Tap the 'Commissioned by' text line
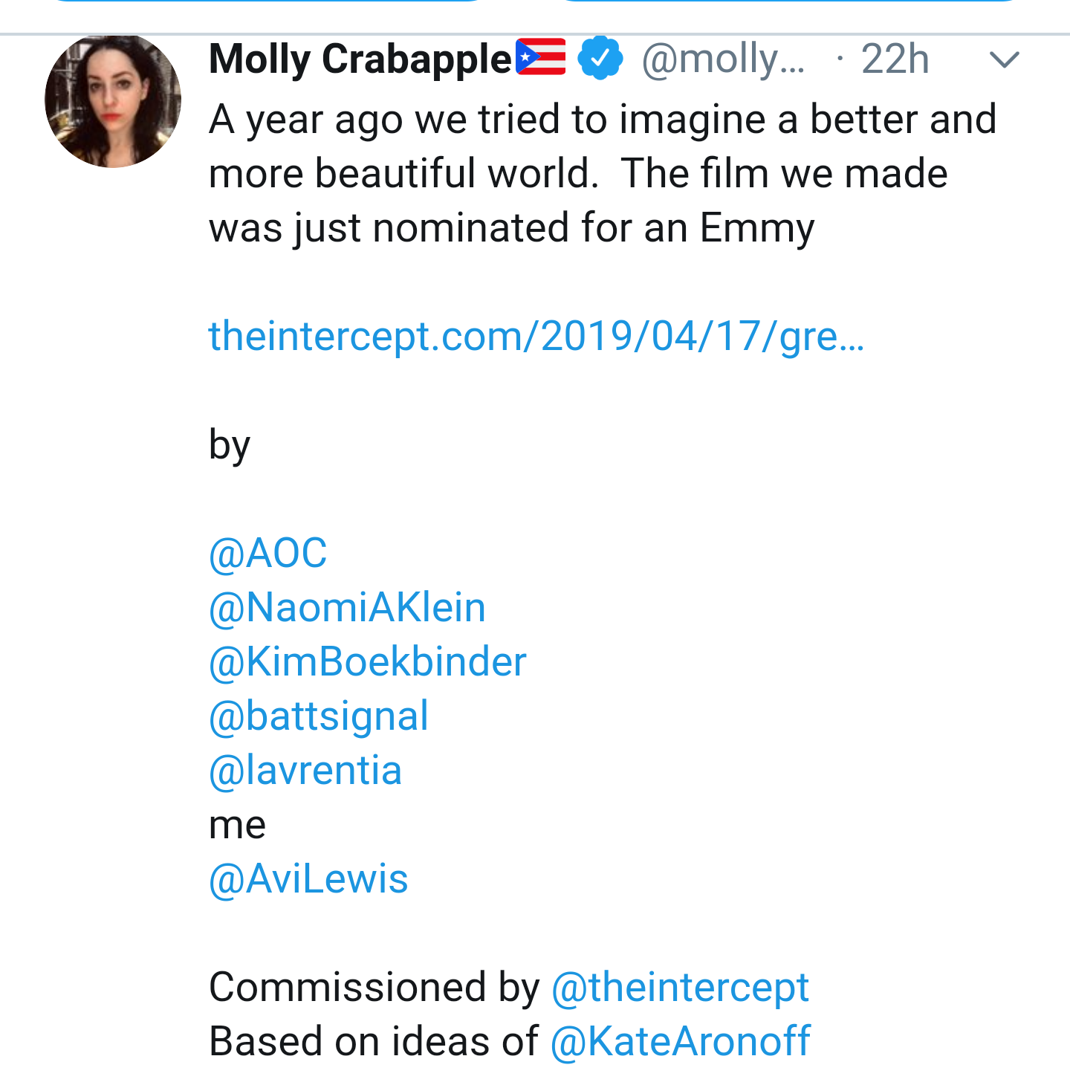 pyautogui.click(x=374, y=987)
